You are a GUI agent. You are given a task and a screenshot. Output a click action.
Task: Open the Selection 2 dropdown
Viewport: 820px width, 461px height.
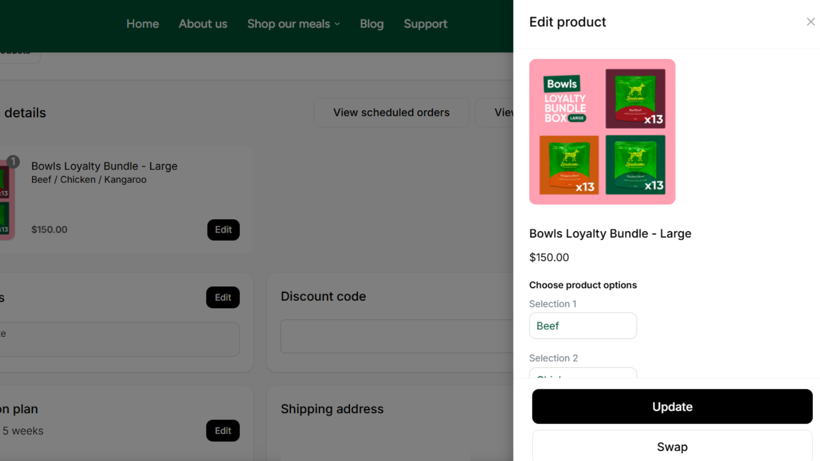pos(583,373)
